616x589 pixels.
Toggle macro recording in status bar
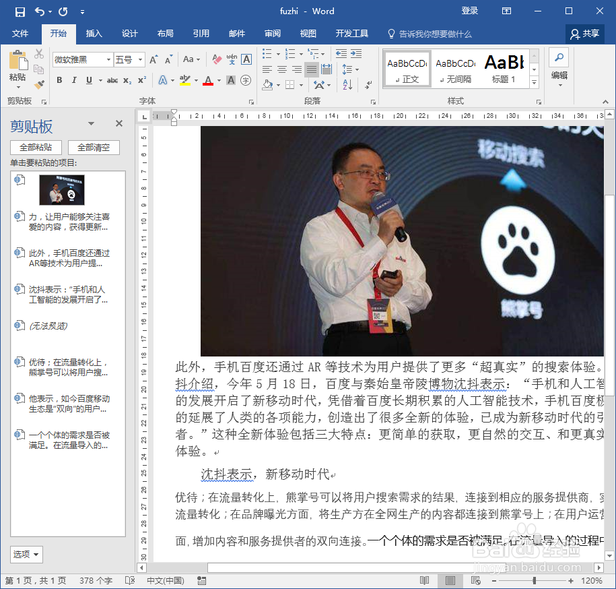[x=201, y=581]
